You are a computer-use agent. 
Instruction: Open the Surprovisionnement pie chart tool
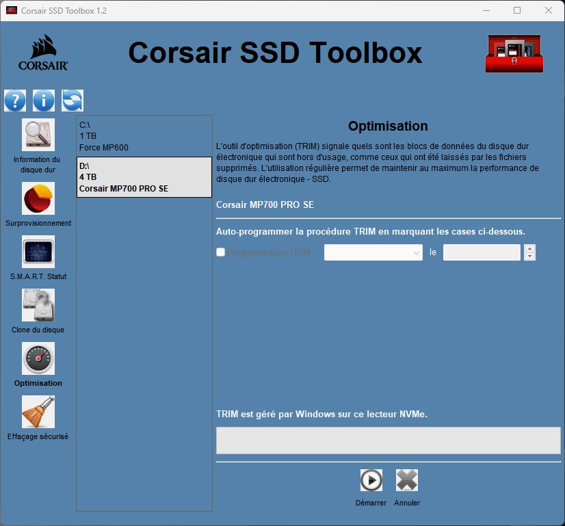(x=38, y=198)
